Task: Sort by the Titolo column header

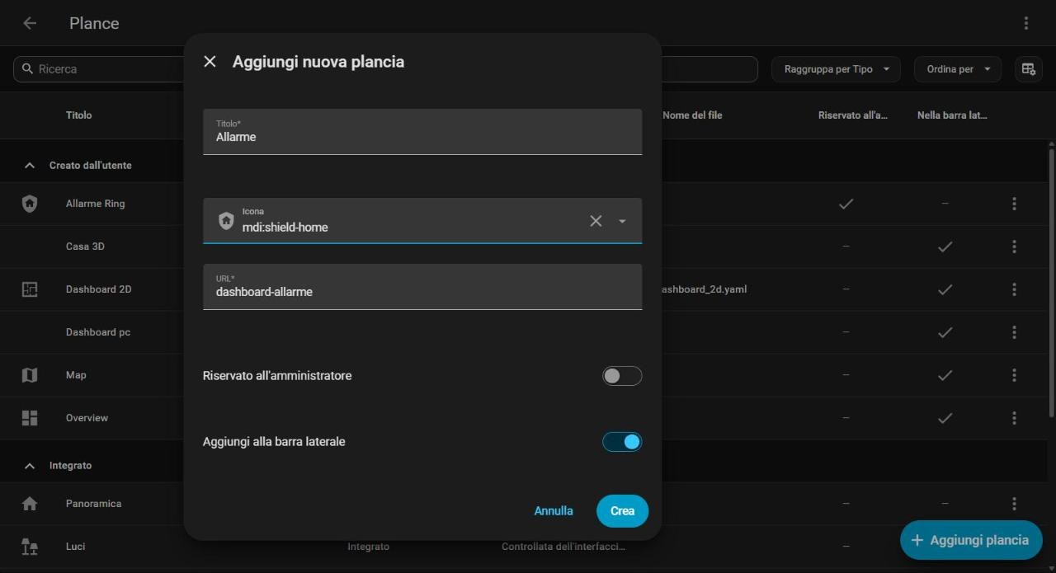Action: (x=79, y=115)
